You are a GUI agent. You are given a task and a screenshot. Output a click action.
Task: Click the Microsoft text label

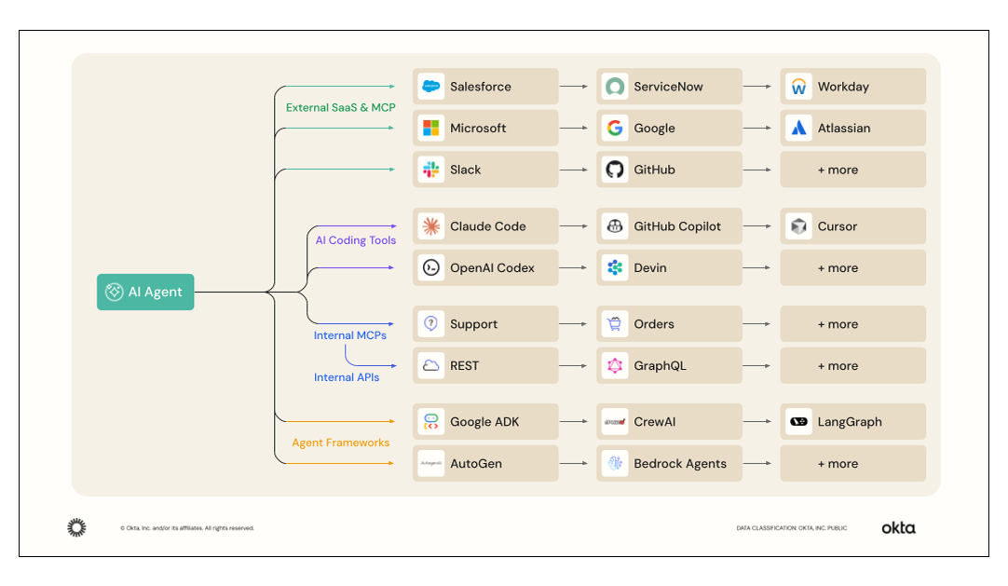click(x=478, y=129)
